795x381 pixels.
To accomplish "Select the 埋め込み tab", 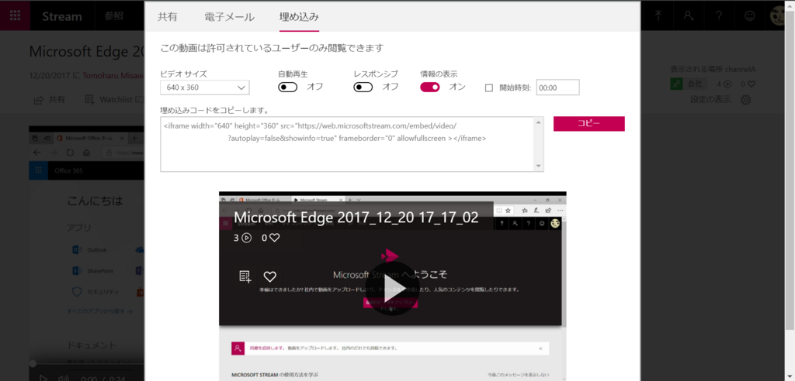I will pos(299,17).
